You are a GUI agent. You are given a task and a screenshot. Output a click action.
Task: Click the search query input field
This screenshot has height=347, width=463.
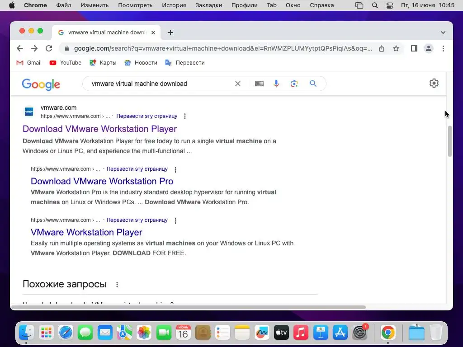point(160,84)
